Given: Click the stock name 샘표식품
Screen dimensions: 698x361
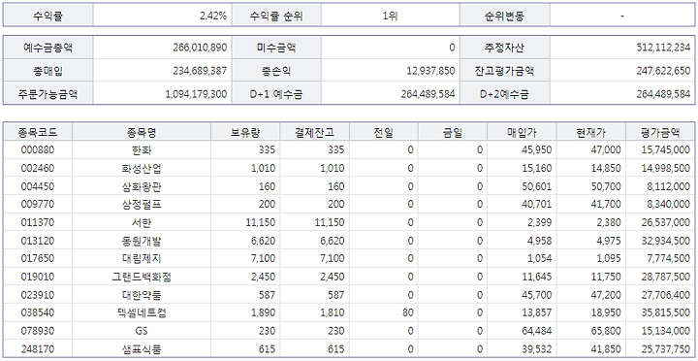Looking at the screenshot, I should pyautogui.click(x=142, y=349).
